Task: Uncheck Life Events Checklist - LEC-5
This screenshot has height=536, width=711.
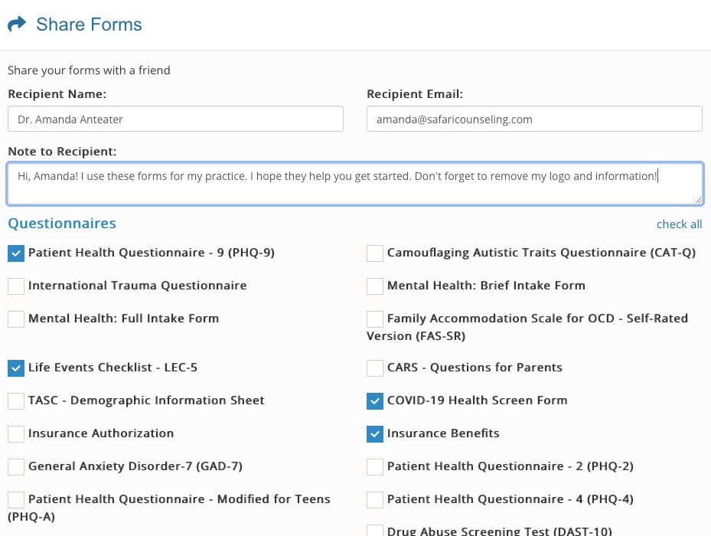Action: (16, 368)
